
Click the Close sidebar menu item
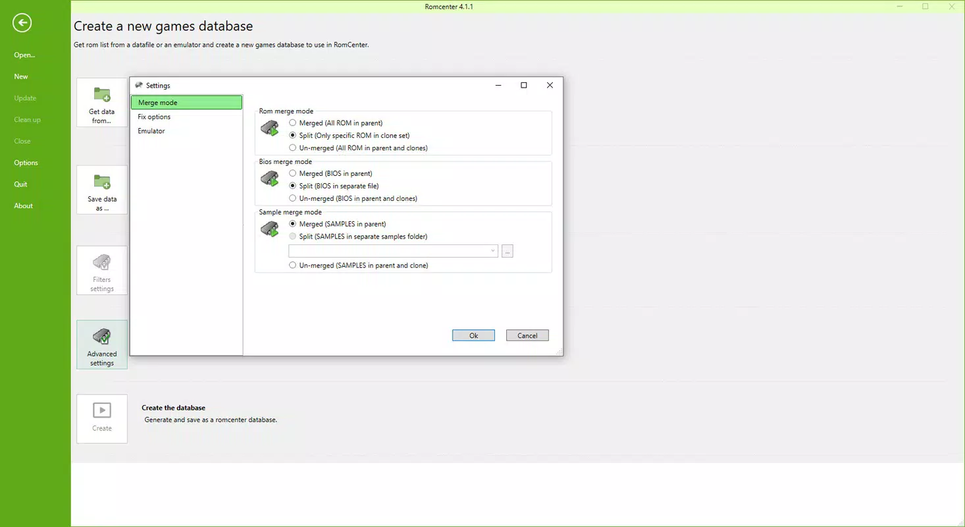[x=22, y=141]
